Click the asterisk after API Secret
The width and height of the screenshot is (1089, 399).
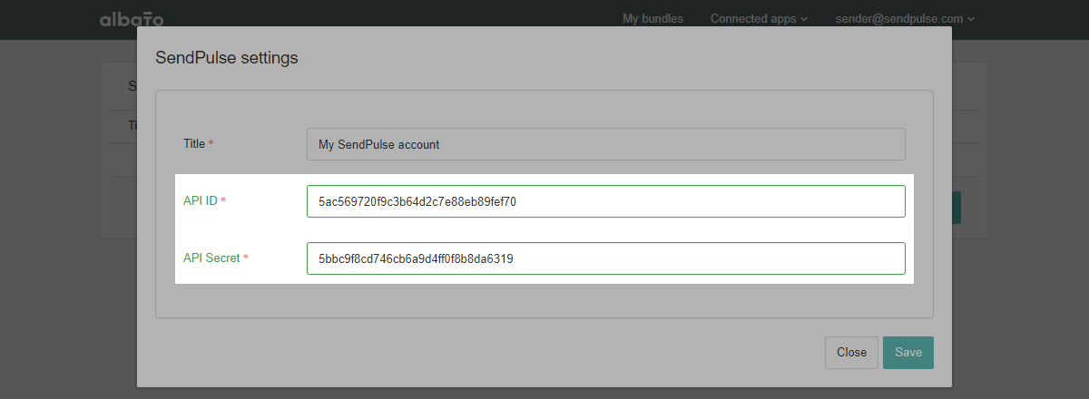point(245,258)
